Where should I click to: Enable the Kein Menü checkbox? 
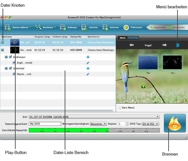coord(120,108)
